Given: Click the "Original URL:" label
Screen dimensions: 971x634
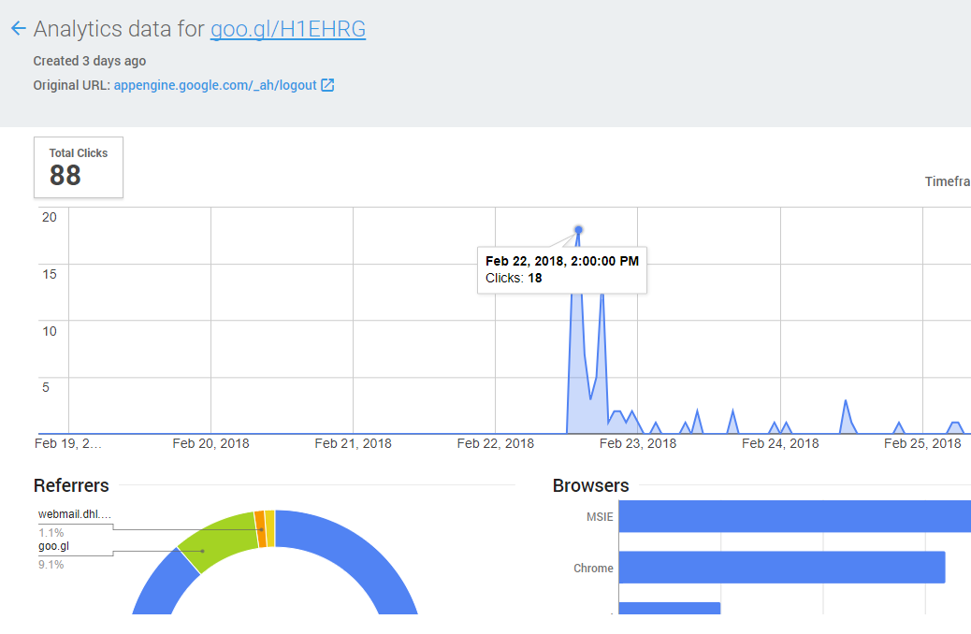Looking at the screenshot, I should pyautogui.click(x=72, y=85).
